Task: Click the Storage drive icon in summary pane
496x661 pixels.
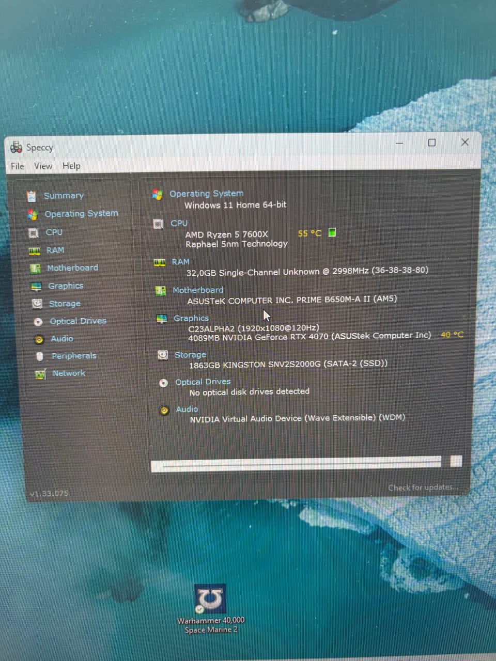Action: (163, 355)
